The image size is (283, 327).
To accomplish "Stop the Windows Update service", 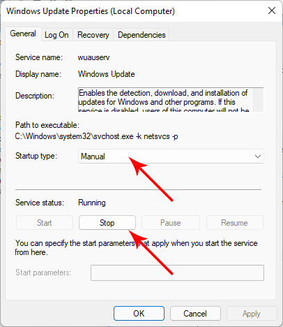I will 107,223.
